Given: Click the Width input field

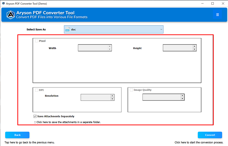Looking at the screenshot, I should pos(93,48).
